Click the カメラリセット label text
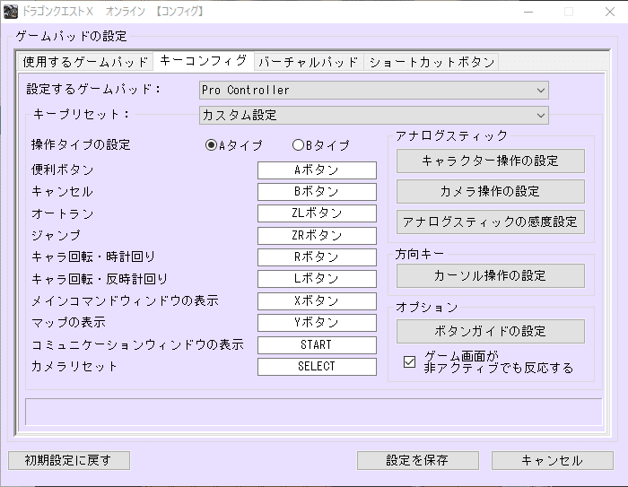Image resolution: width=628 pixels, height=487 pixels. (74, 366)
